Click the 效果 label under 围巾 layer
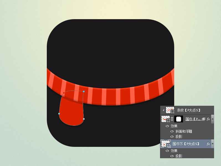Viewport: 221px width, 166px height. (174, 126)
